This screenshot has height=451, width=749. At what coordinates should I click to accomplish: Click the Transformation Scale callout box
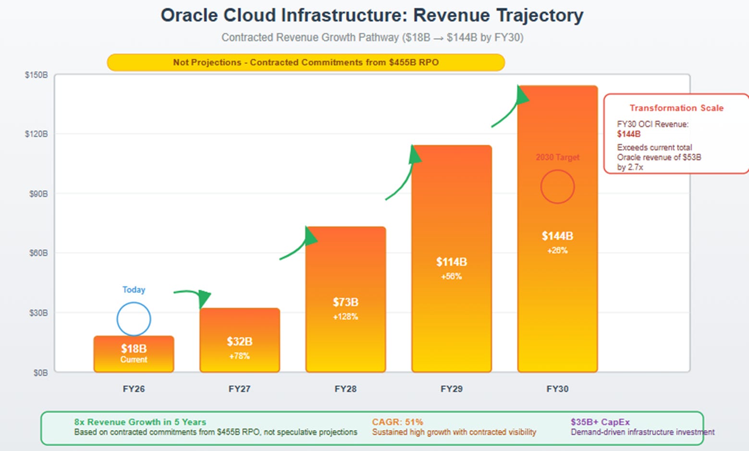676,134
